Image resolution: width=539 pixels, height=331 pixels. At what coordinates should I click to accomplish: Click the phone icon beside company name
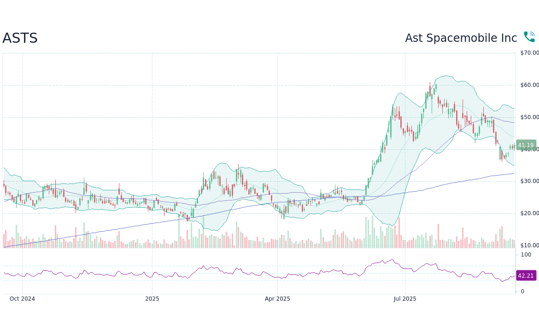529,37
